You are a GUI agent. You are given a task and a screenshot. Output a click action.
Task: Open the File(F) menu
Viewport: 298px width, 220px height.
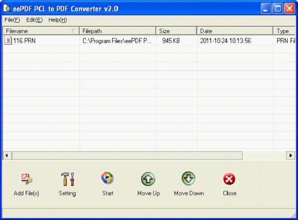point(12,20)
